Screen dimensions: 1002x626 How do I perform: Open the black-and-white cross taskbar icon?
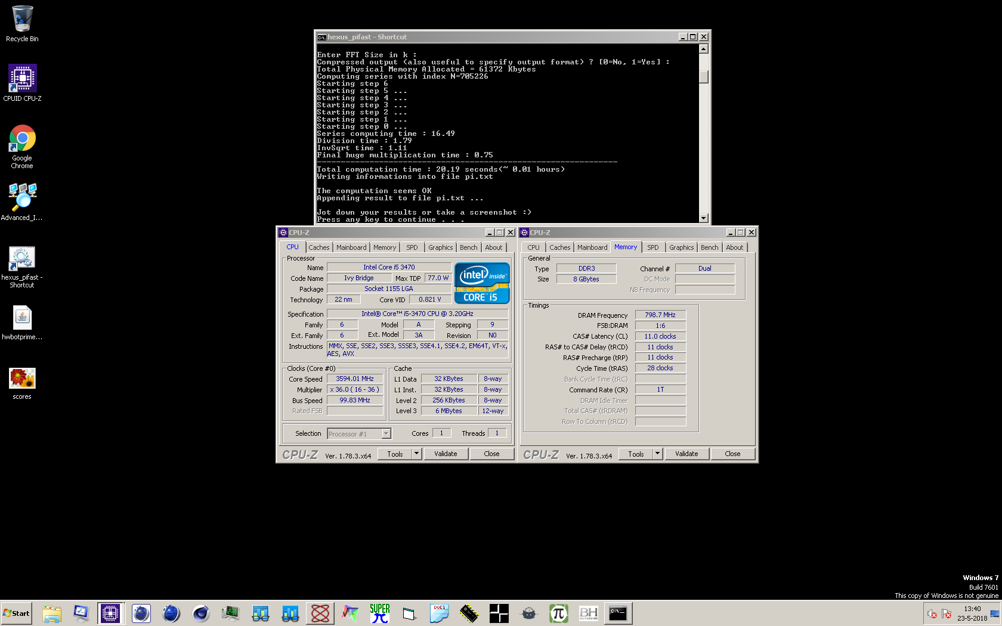pos(499,613)
